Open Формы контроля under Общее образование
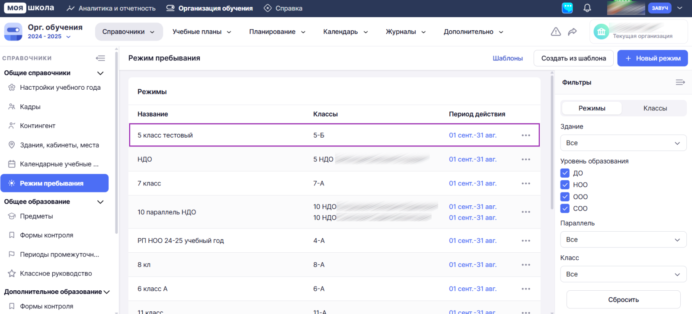692x314 pixels. pos(46,235)
